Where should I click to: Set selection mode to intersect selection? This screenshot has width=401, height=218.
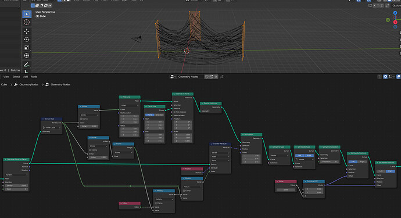click(x=50, y=5)
